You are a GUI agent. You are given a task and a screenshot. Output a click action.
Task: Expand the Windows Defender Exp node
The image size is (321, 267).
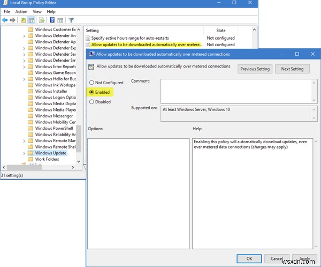pos(24,48)
